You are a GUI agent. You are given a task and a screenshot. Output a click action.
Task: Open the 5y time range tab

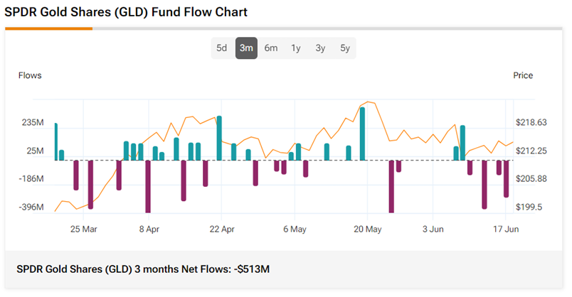pyautogui.click(x=345, y=48)
